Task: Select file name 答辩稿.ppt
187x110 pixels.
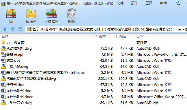Action: tap(15, 55)
